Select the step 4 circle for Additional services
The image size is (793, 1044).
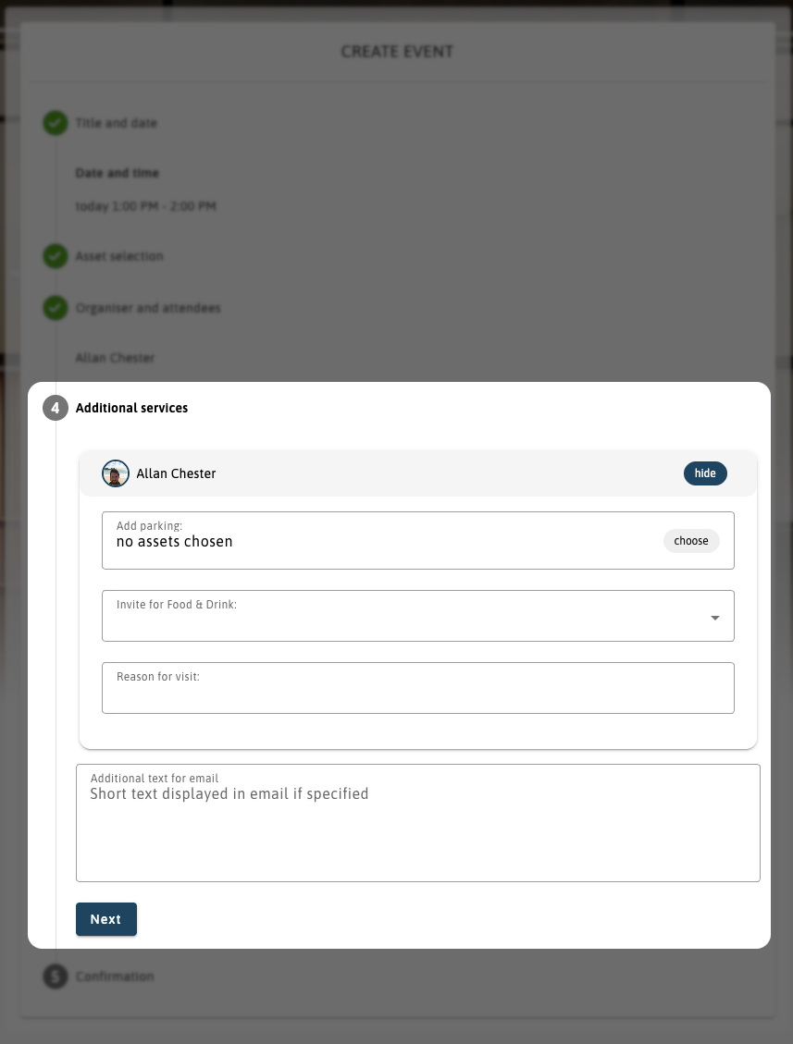[x=56, y=408]
